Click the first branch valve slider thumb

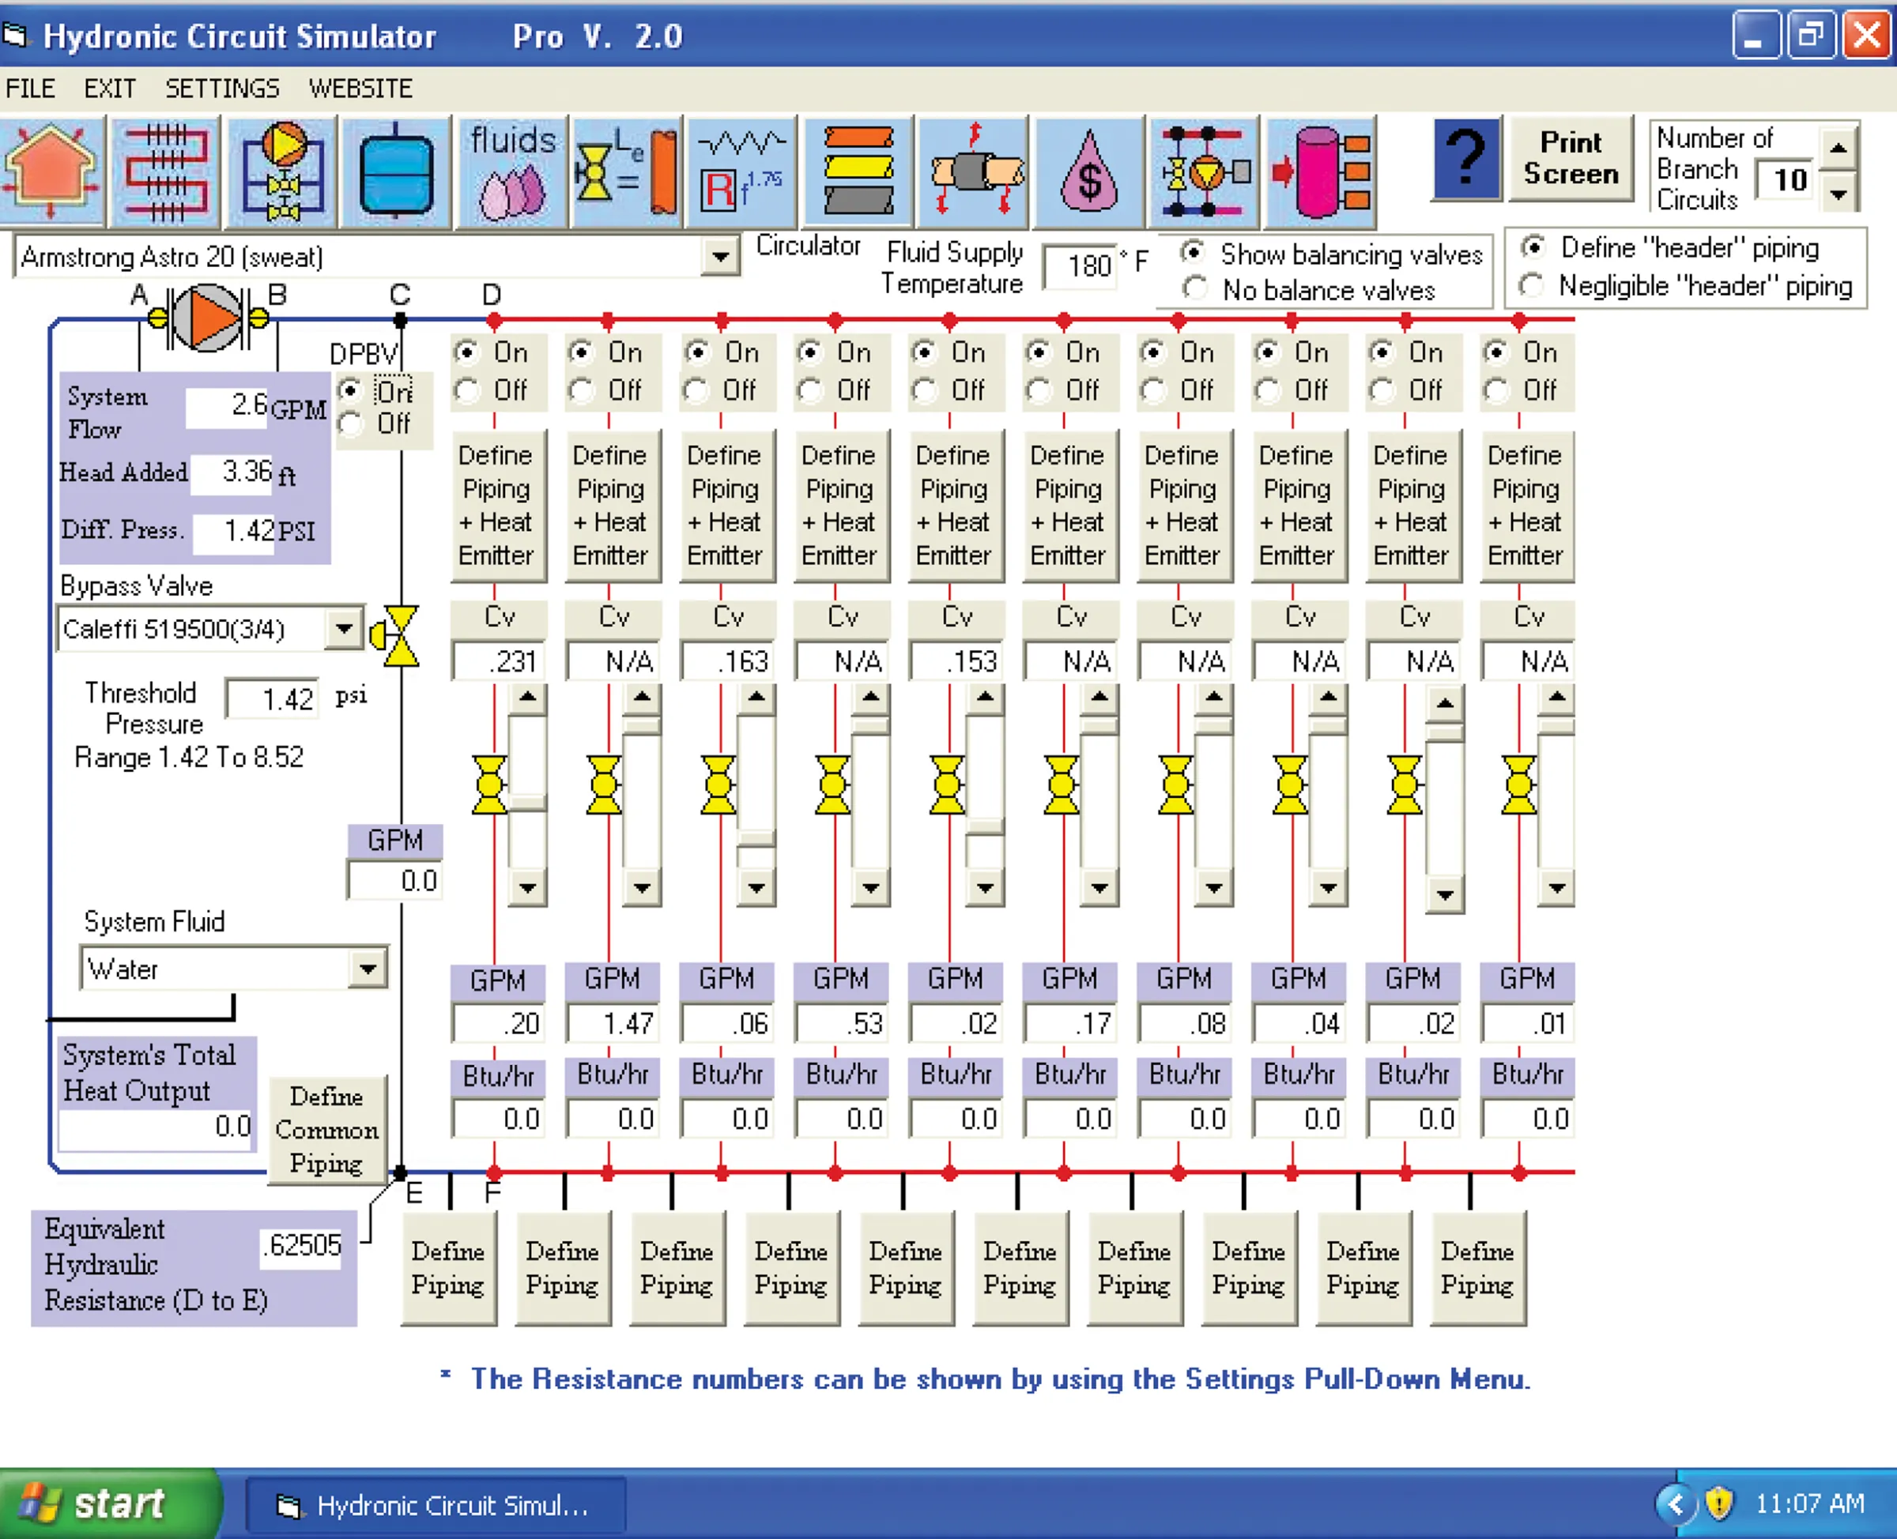528,801
